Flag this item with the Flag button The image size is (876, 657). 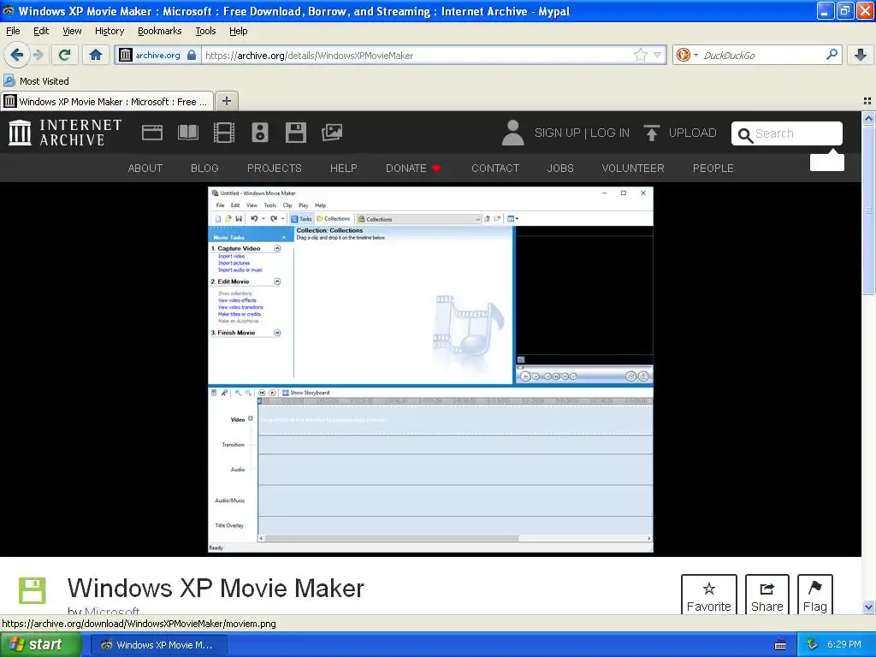(x=815, y=595)
